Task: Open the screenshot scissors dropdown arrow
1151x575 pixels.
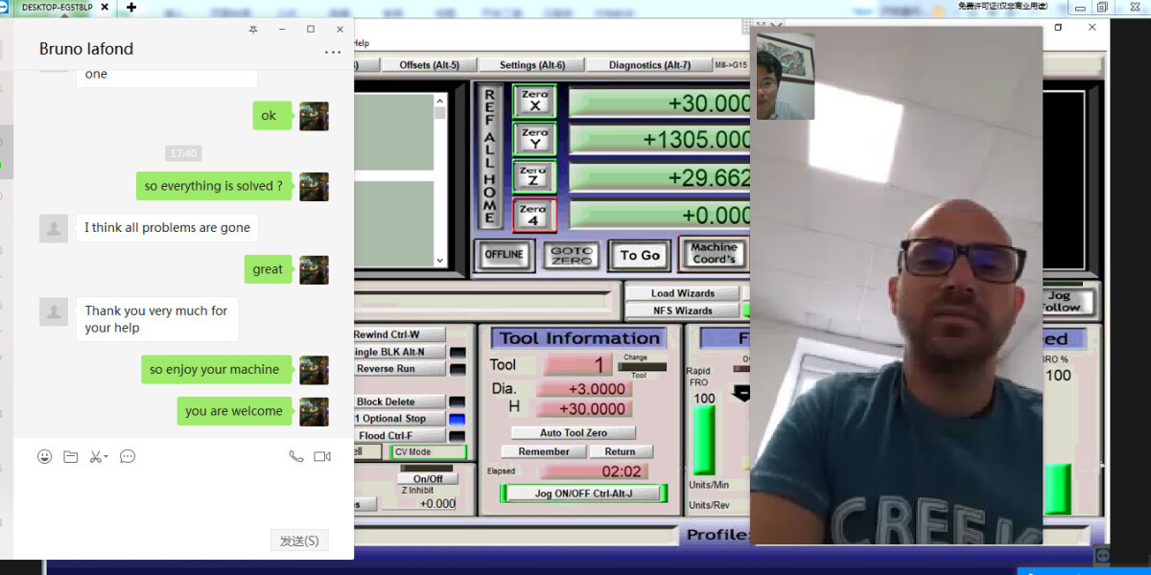Action: (x=106, y=457)
